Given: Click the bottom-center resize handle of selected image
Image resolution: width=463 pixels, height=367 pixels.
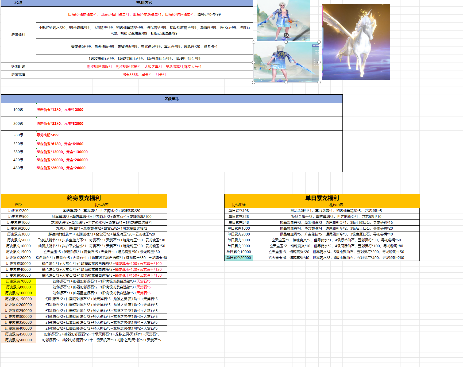Looking at the screenshot, I should coord(286,82).
